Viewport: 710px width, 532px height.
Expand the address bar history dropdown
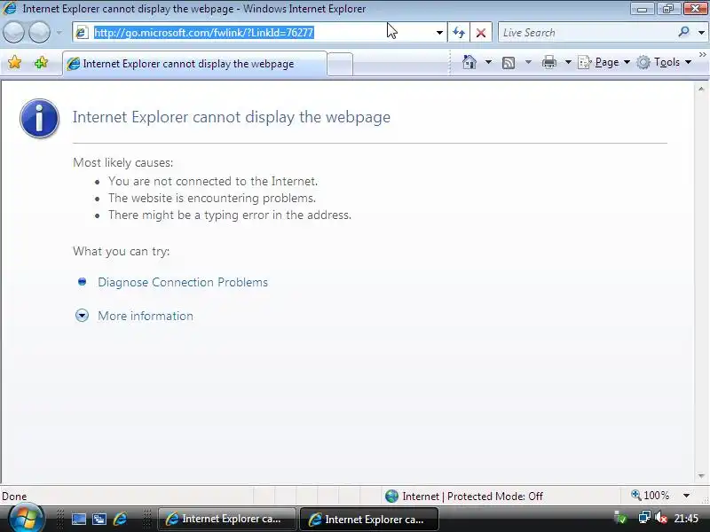click(x=439, y=33)
